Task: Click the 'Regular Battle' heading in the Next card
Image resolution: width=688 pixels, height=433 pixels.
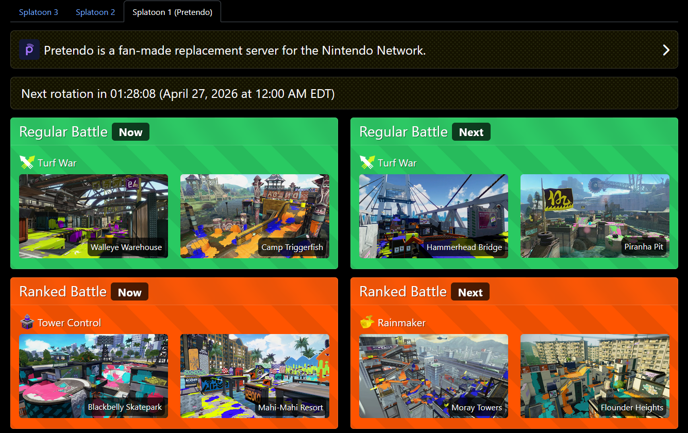Action: coord(404,132)
